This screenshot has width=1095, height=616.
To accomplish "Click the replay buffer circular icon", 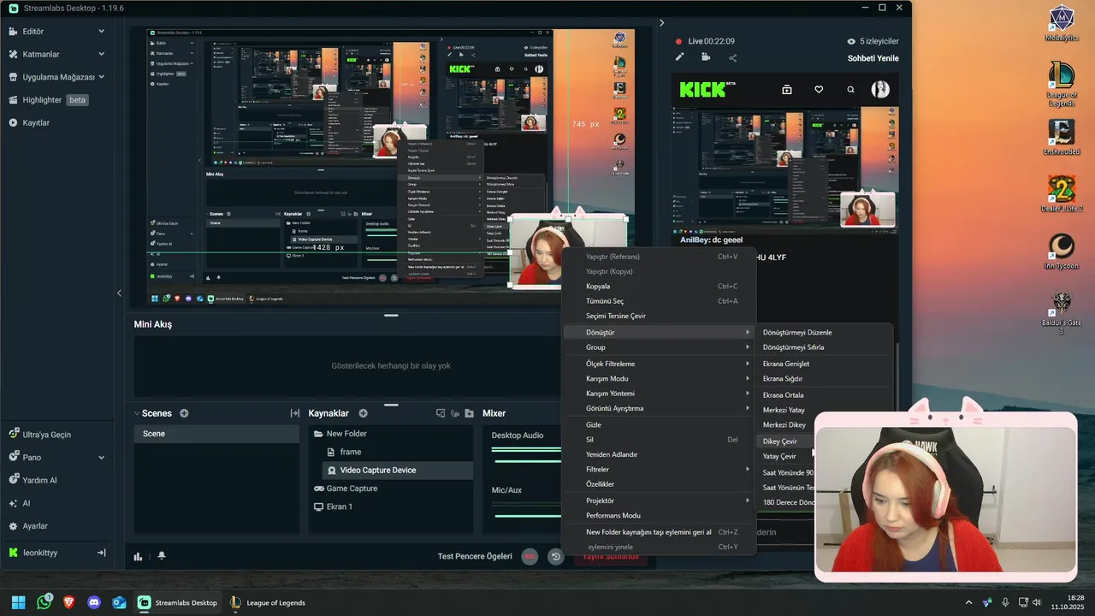I will pos(556,556).
